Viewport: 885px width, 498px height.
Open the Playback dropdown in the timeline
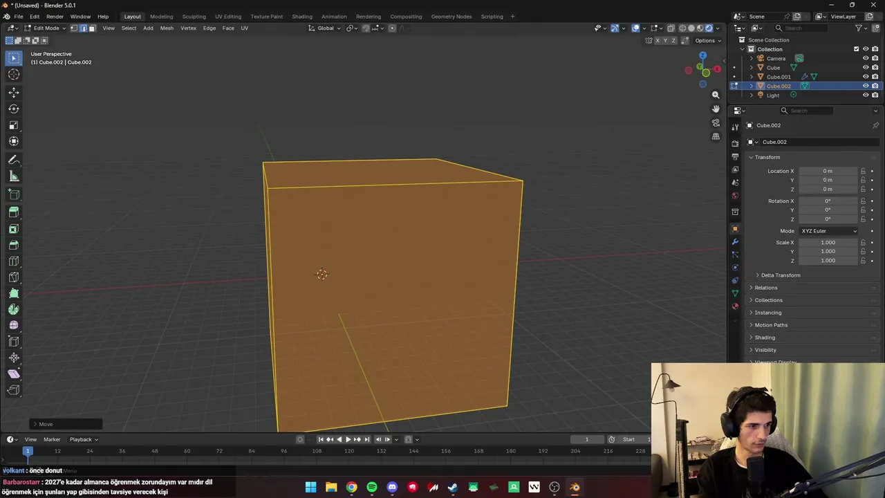tap(84, 439)
